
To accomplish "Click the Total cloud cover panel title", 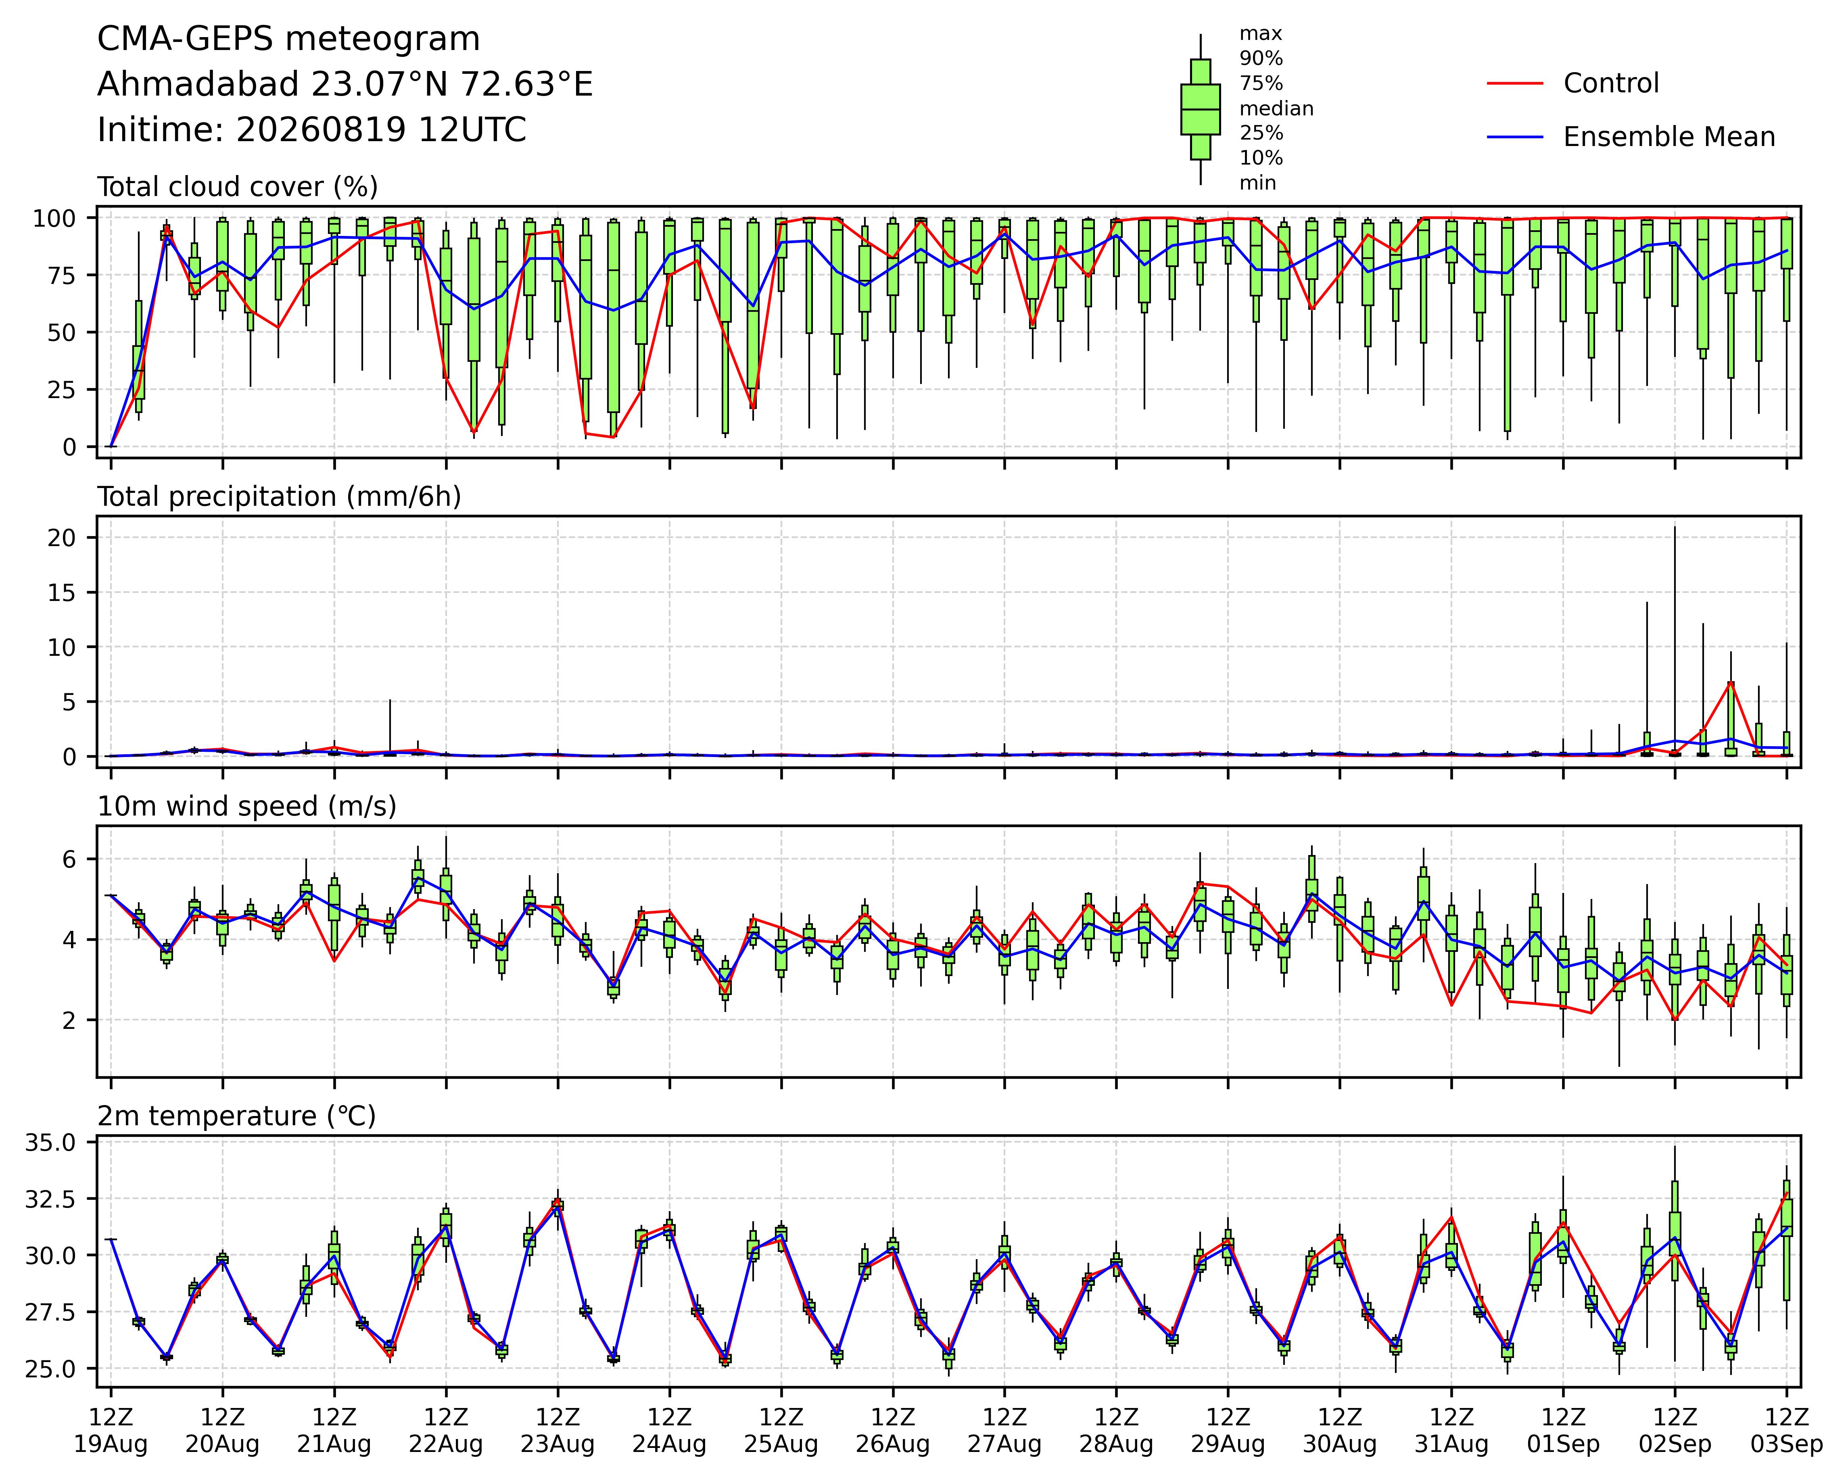I will (x=238, y=187).
